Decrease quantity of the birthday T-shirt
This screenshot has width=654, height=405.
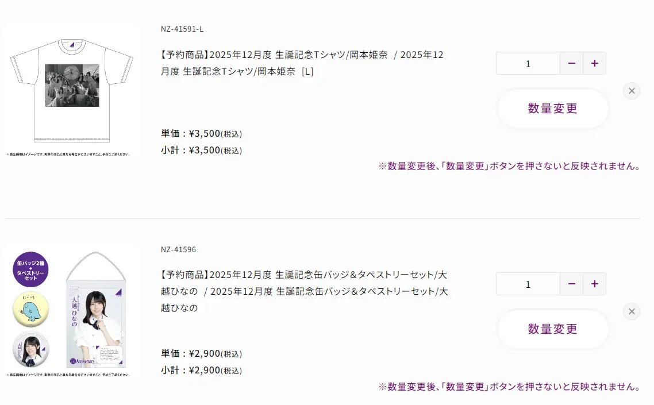click(x=571, y=63)
